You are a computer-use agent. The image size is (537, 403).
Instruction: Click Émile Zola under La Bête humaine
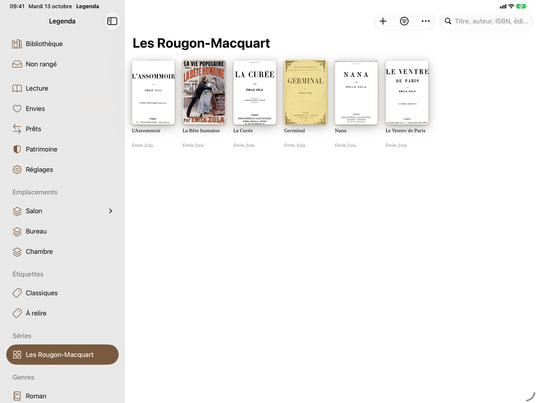[193, 145]
